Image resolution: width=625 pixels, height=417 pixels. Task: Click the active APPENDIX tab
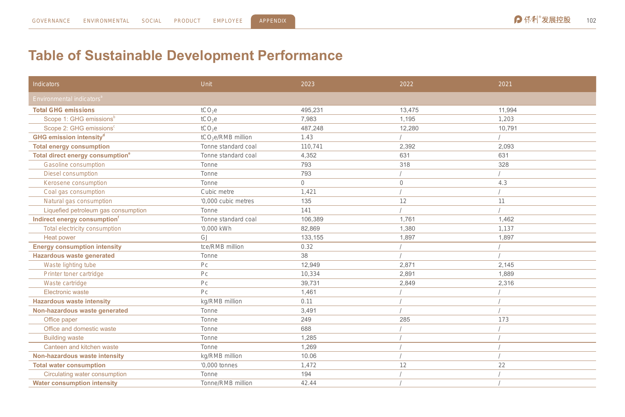point(273,21)
